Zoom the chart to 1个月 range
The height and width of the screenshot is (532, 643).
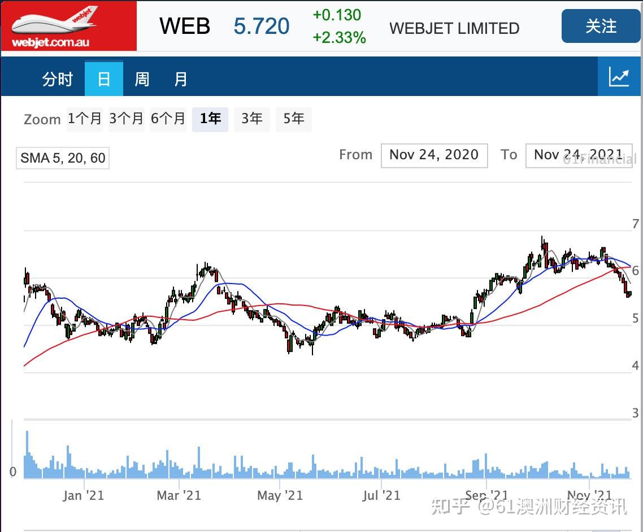pyautogui.click(x=85, y=119)
